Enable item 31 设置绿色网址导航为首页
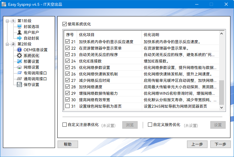The height and width of the screenshot is (157, 234). click(x=67, y=106)
